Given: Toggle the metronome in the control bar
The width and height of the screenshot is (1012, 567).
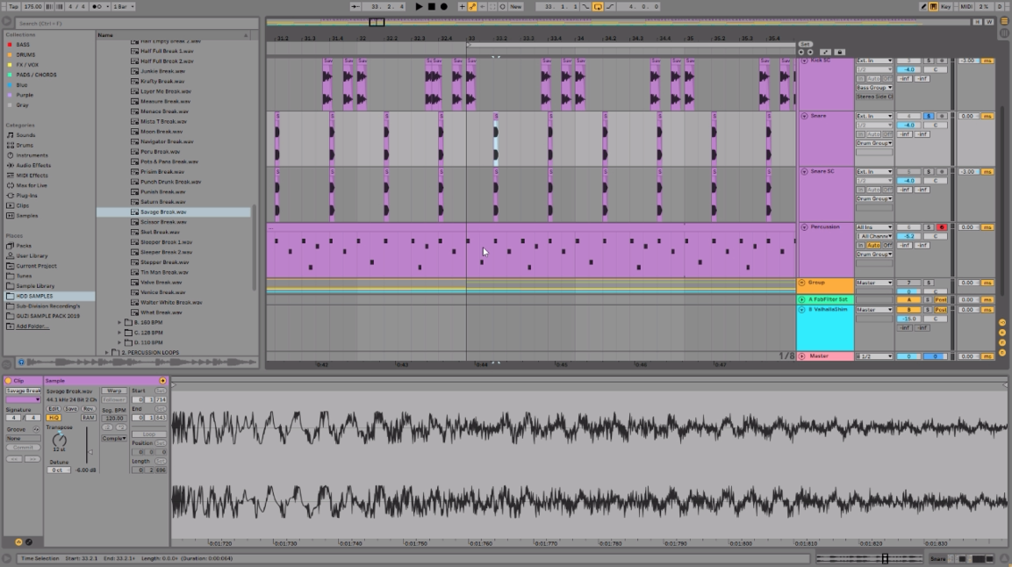Looking at the screenshot, I should tap(97, 6).
